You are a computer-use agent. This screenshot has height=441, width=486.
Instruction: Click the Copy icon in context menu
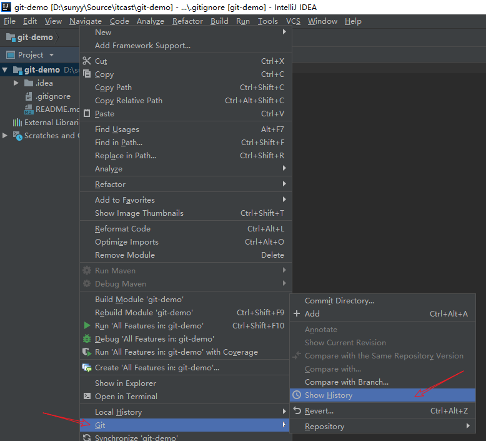(x=87, y=74)
